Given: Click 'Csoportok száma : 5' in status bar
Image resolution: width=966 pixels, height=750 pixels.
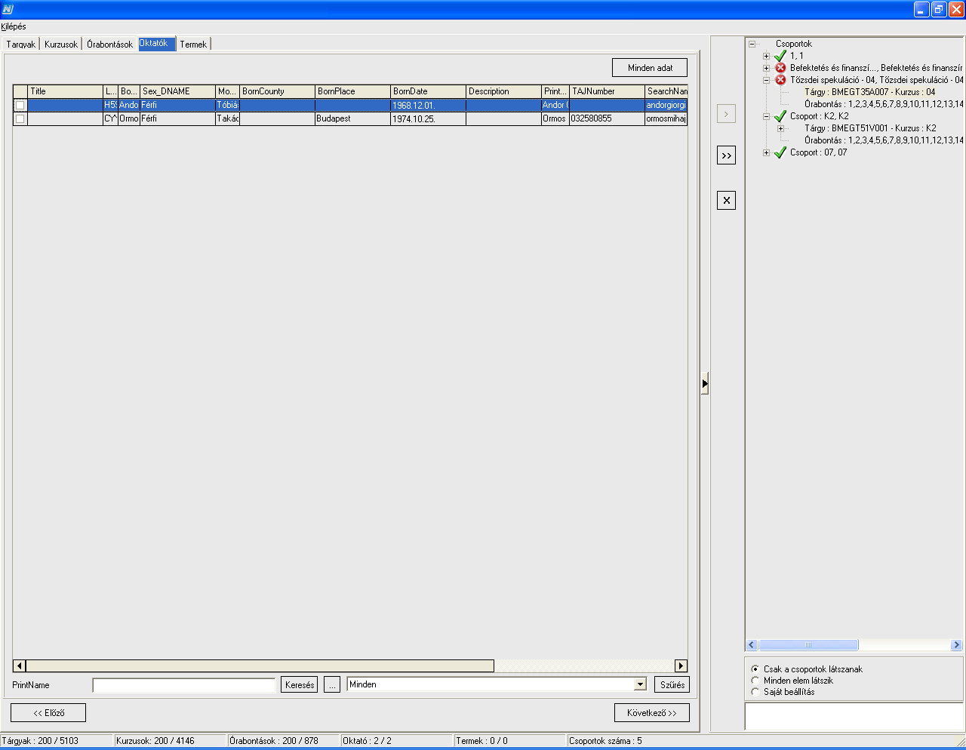Looking at the screenshot, I should pos(605,741).
